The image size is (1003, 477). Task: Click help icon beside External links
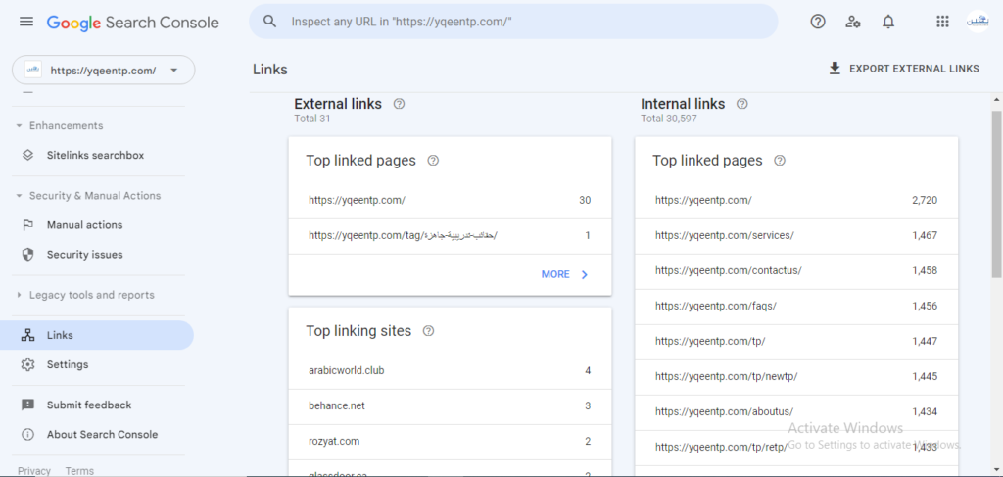pyautogui.click(x=400, y=104)
